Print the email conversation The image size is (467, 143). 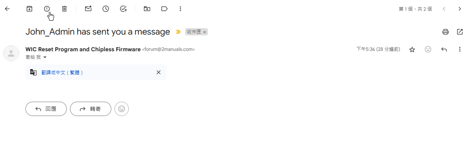tap(446, 32)
